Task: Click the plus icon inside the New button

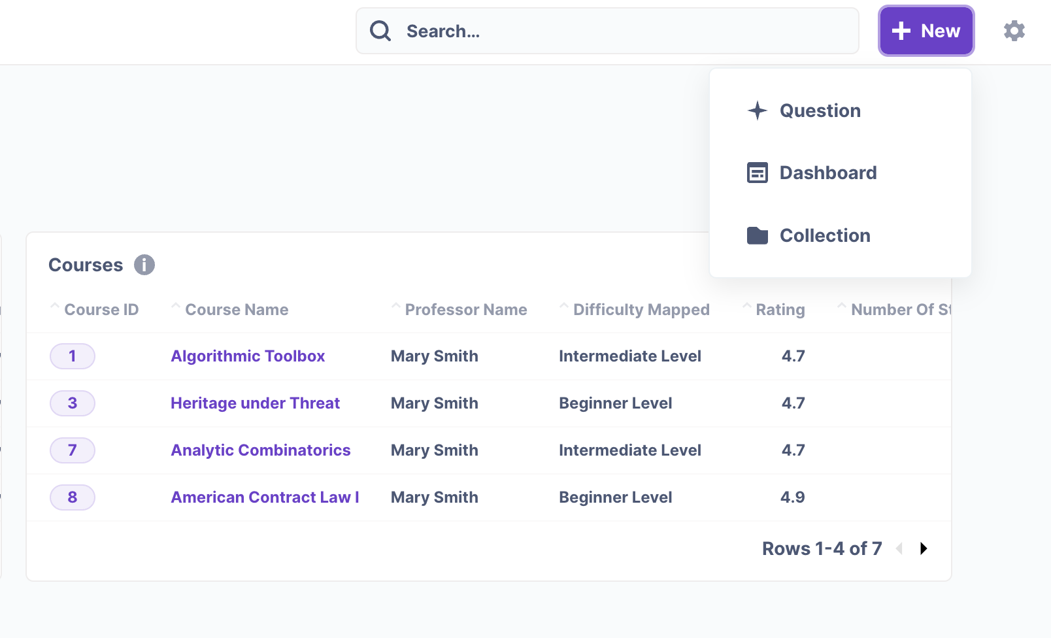Action: (903, 30)
